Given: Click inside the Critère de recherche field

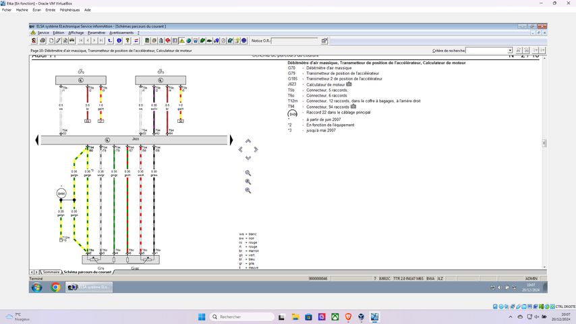Looking at the screenshot, I should 487,51.
